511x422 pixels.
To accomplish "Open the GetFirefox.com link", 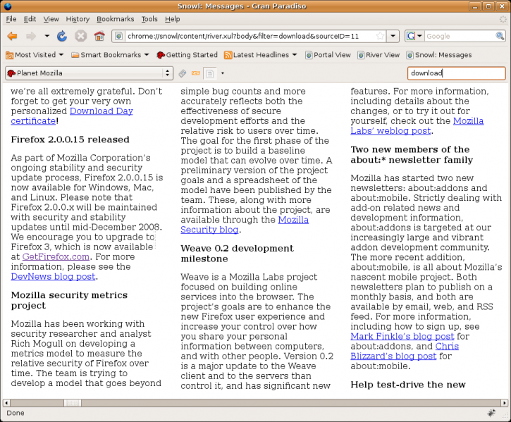I will click(x=56, y=256).
